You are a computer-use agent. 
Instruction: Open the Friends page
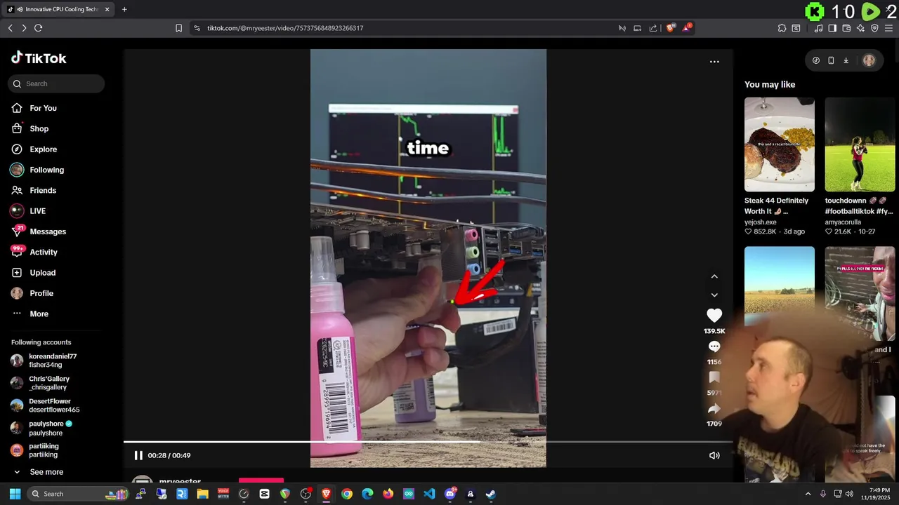click(x=42, y=190)
